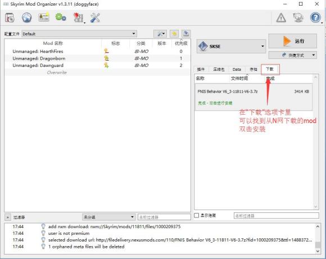Click the first log entry lightbulb icon

43,226
